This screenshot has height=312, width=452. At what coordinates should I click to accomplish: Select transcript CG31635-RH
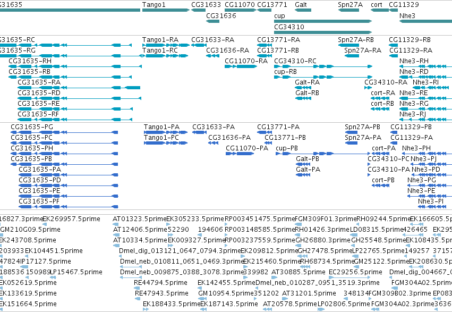click(30, 61)
